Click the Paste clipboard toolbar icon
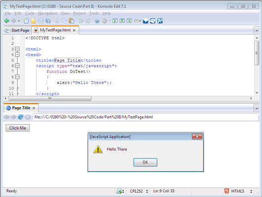Viewport: 262px width, 197px height. coord(71,21)
